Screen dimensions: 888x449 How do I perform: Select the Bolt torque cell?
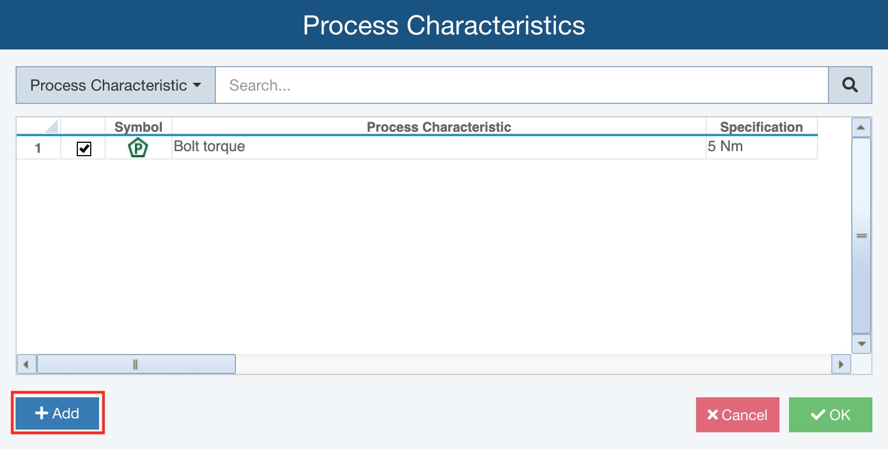438,147
